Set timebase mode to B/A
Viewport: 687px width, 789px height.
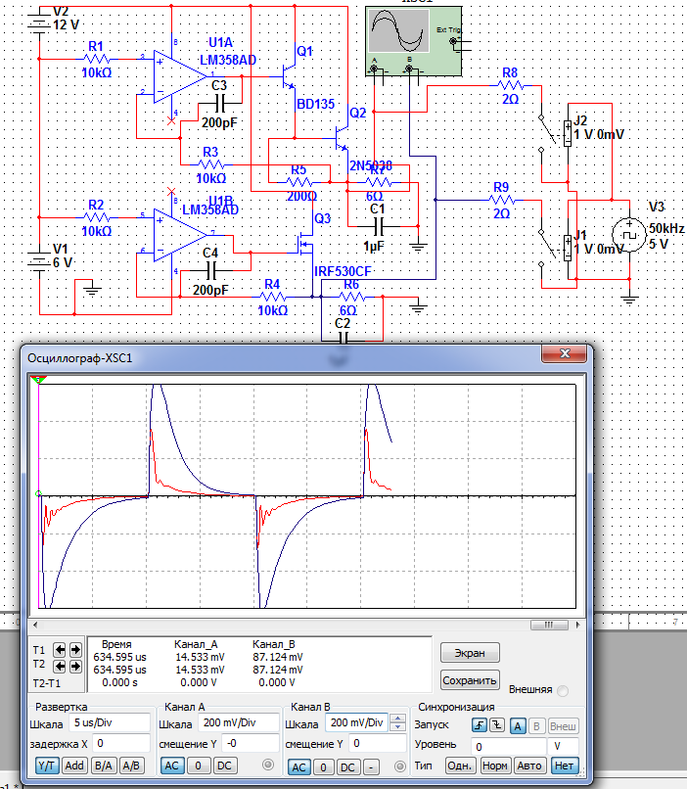tap(103, 766)
